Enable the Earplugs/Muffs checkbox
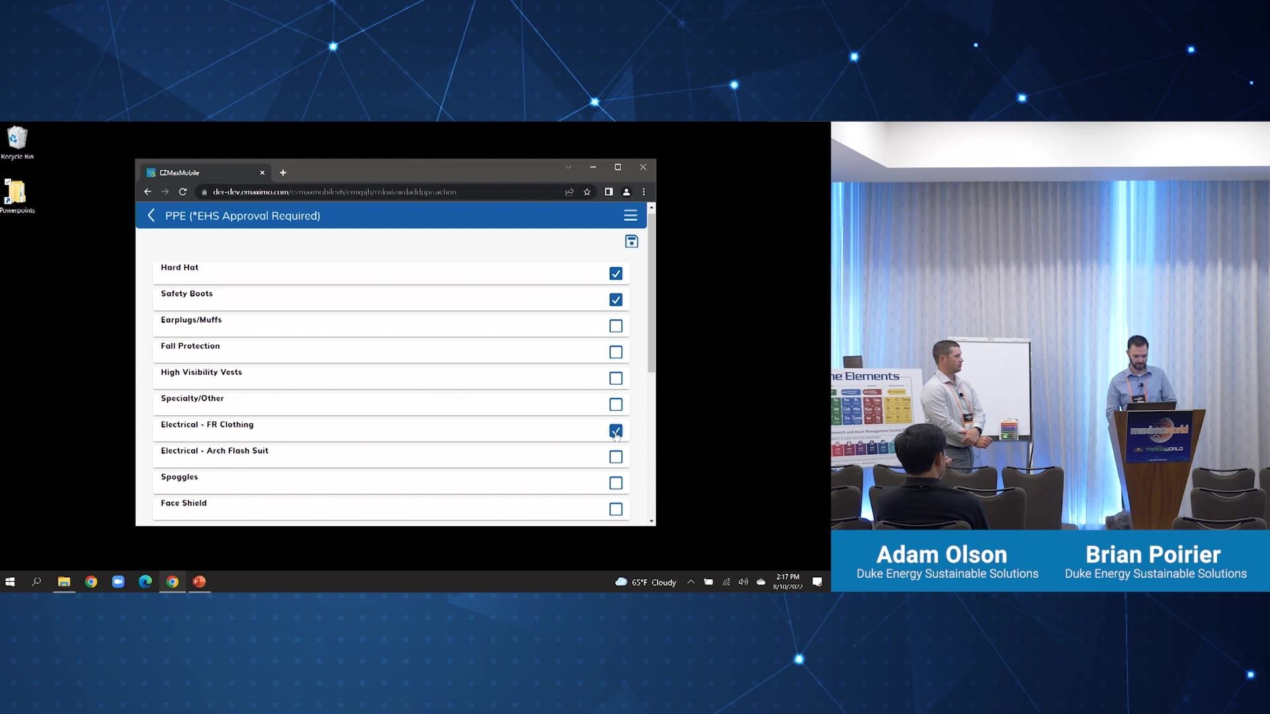Viewport: 1270px width, 714px height. [615, 326]
